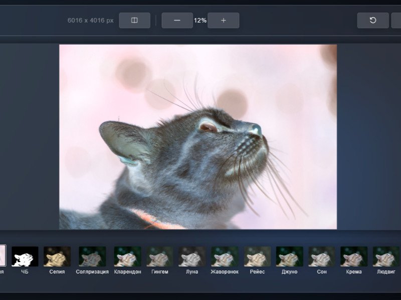Apply the ЧБ black-and-white filter
401x300 pixels.
click(25, 256)
